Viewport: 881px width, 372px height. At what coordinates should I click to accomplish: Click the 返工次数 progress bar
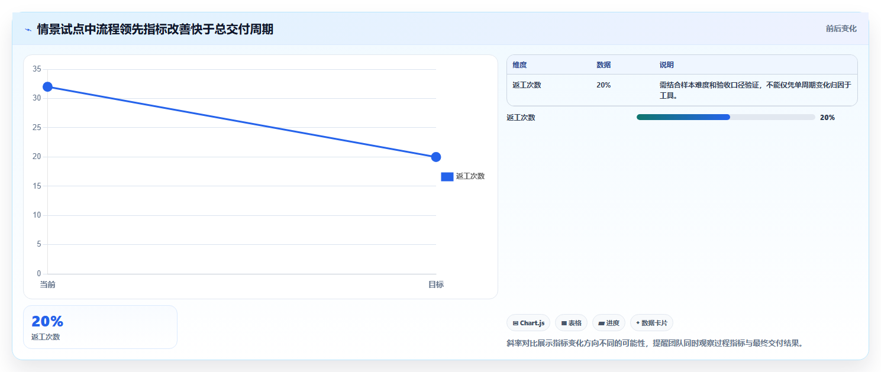726,117
